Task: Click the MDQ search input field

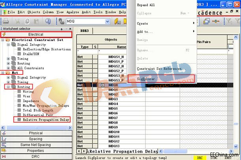Action: click(86, 21)
